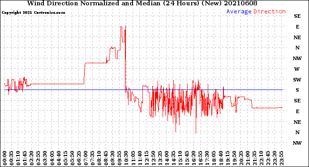
Task: Click the time label '19:50'
Action: tap(234, 158)
